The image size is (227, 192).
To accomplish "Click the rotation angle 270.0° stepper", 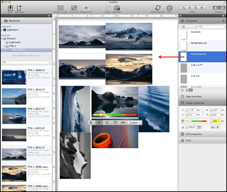I will click(187, 127).
